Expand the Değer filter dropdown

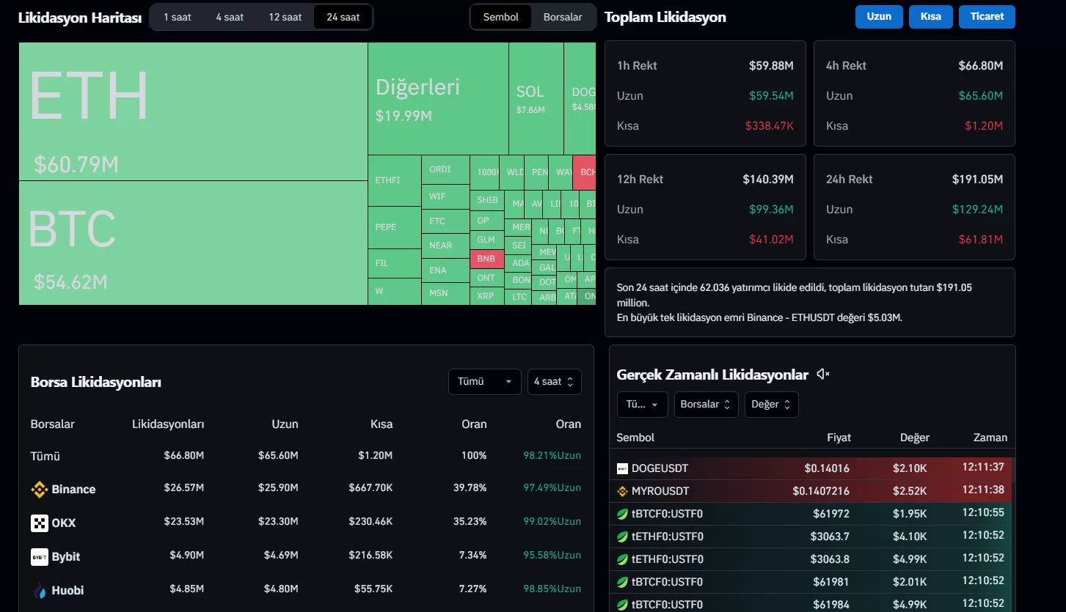tap(771, 405)
